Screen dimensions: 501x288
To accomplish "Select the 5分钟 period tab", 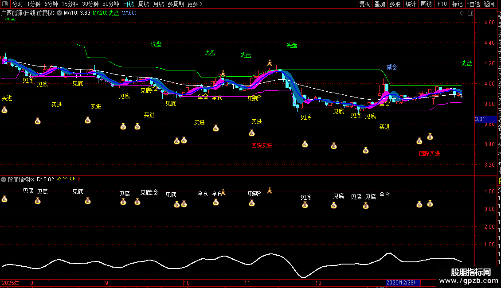I will coord(51,4).
